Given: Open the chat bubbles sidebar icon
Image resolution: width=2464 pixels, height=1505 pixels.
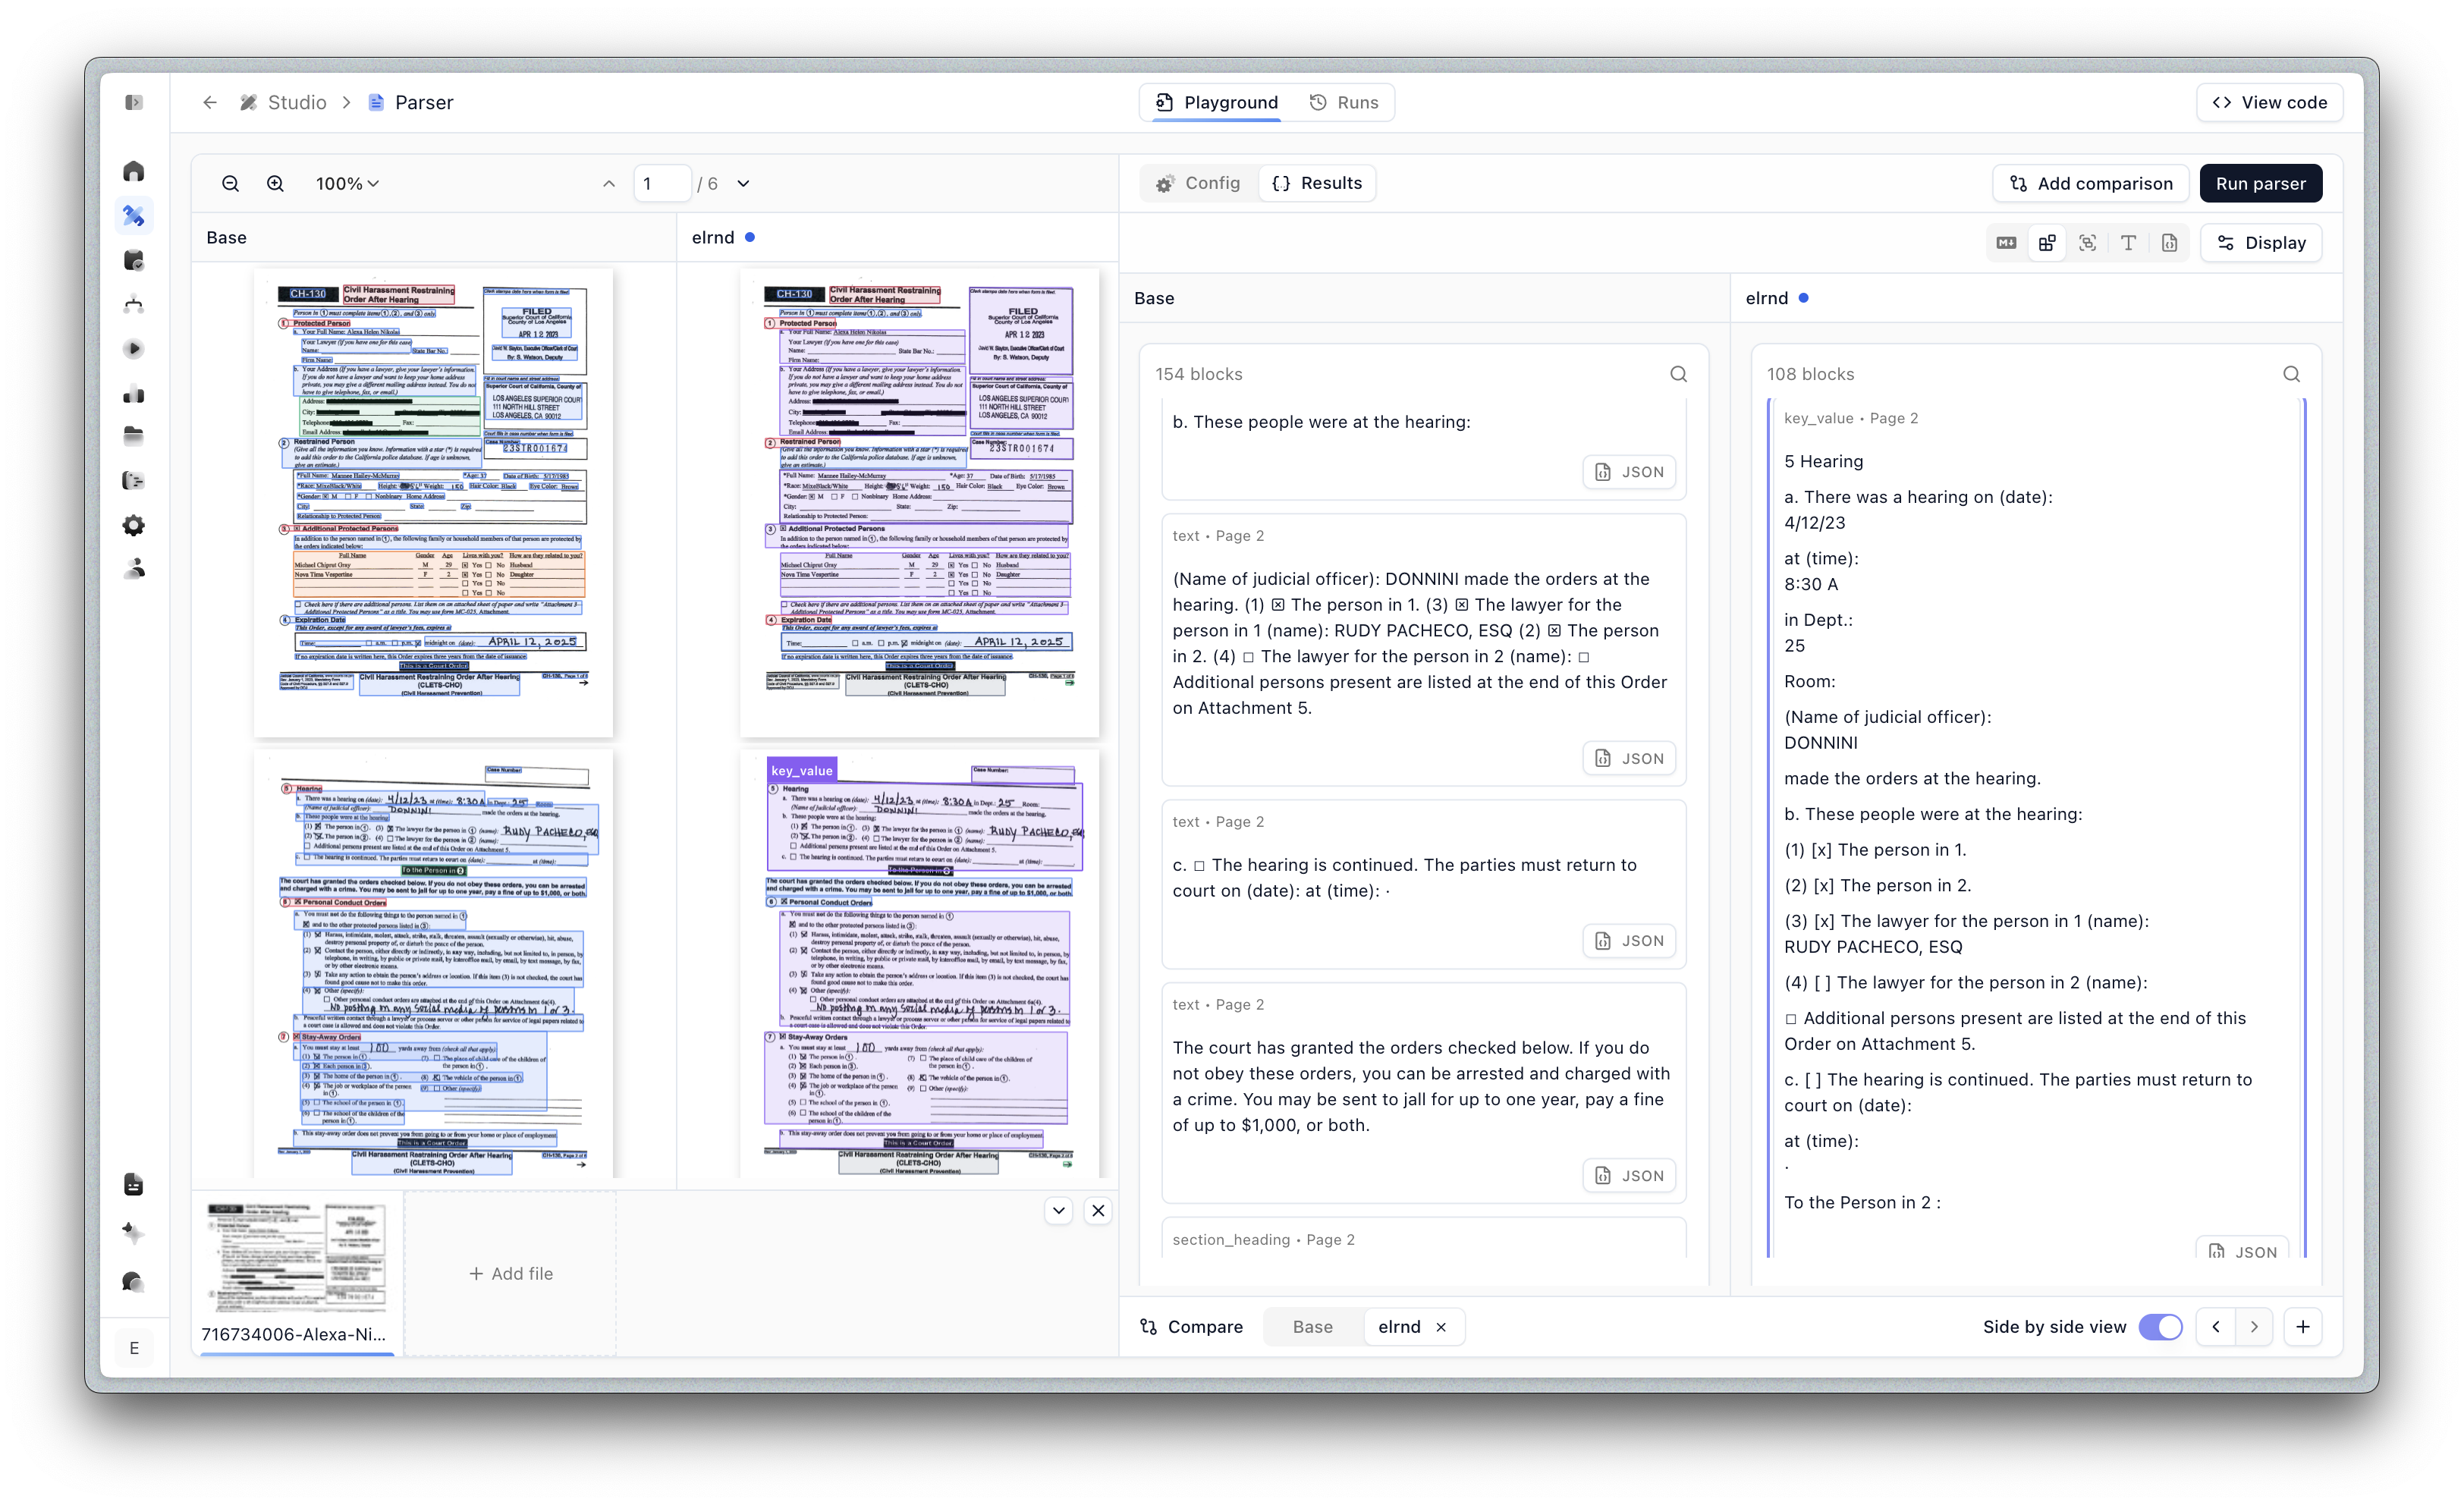Looking at the screenshot, I should pyautogui.click(x=134, y=1282).
